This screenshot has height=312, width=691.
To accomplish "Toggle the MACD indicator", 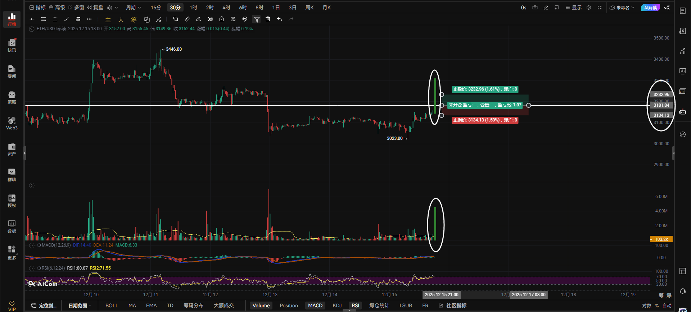I will click(x=315, y=306).
